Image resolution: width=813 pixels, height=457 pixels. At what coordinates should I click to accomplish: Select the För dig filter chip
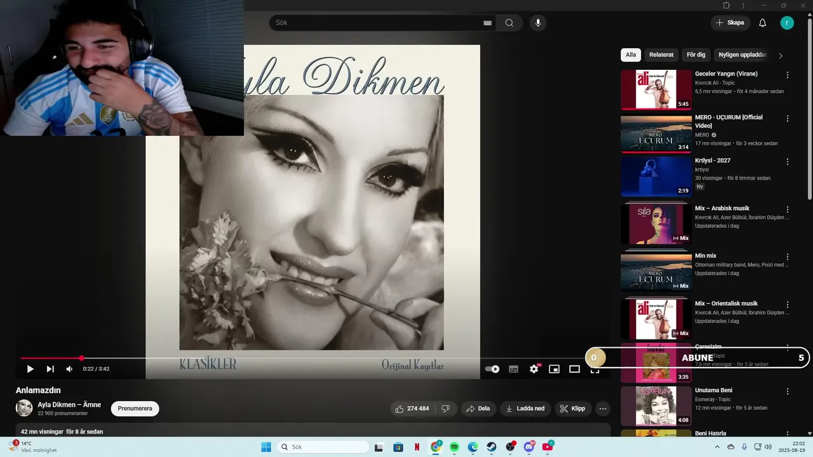[696, 55]
